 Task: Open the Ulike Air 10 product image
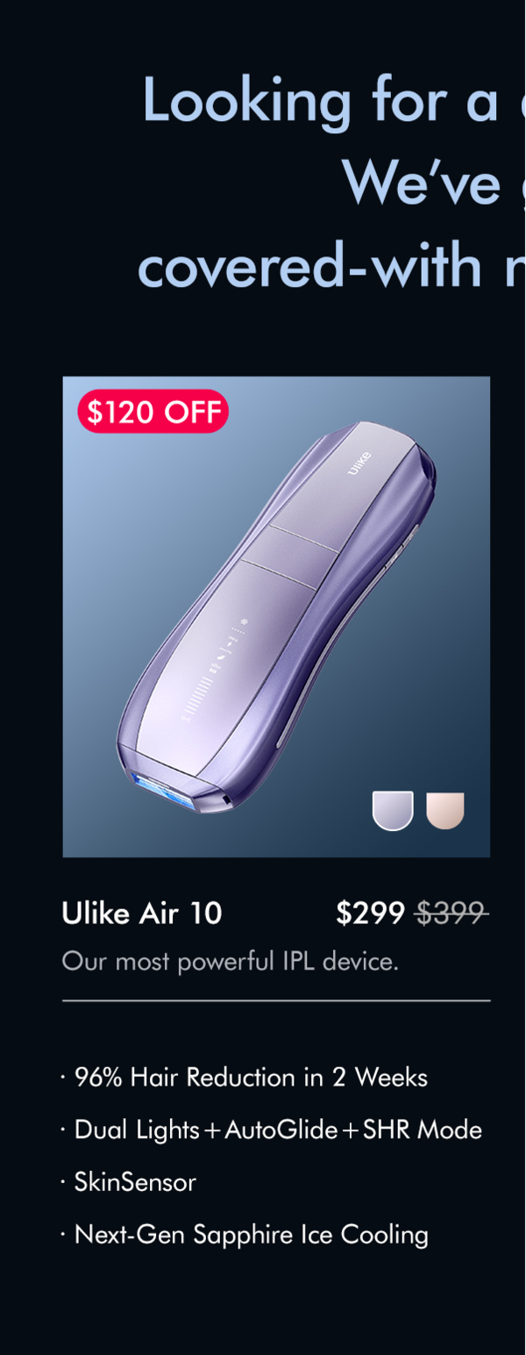(x=276, y=617)
